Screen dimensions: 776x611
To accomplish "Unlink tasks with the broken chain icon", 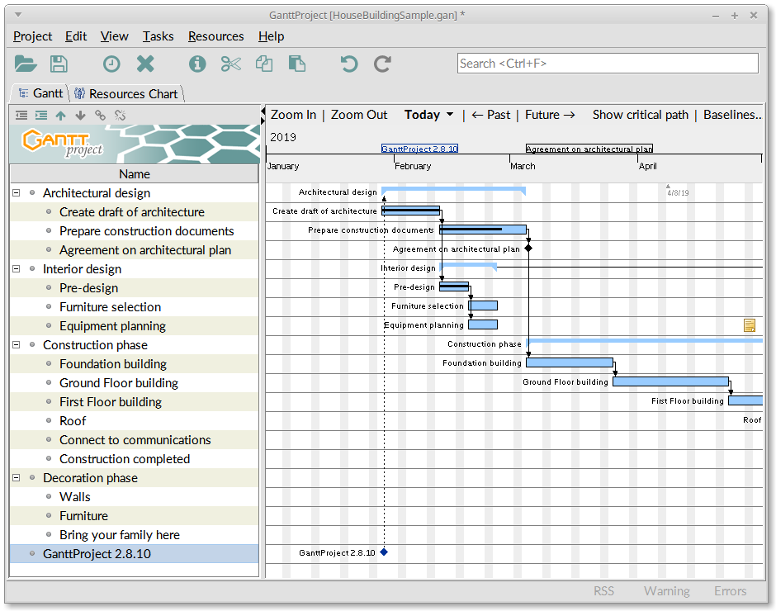I will (120, 116).
